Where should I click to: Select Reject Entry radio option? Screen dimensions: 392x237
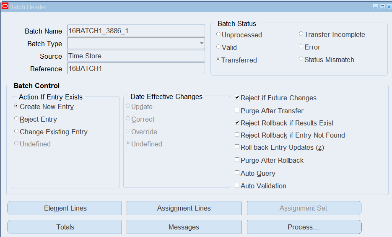pyautogui.click(x=16, y=119)
